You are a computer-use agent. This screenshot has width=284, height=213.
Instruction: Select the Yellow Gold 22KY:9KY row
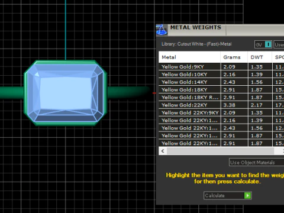(221, 113)
